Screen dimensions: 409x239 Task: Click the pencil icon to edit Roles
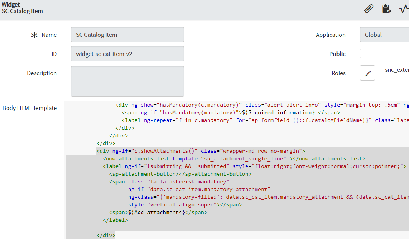(x=367, y=73)
